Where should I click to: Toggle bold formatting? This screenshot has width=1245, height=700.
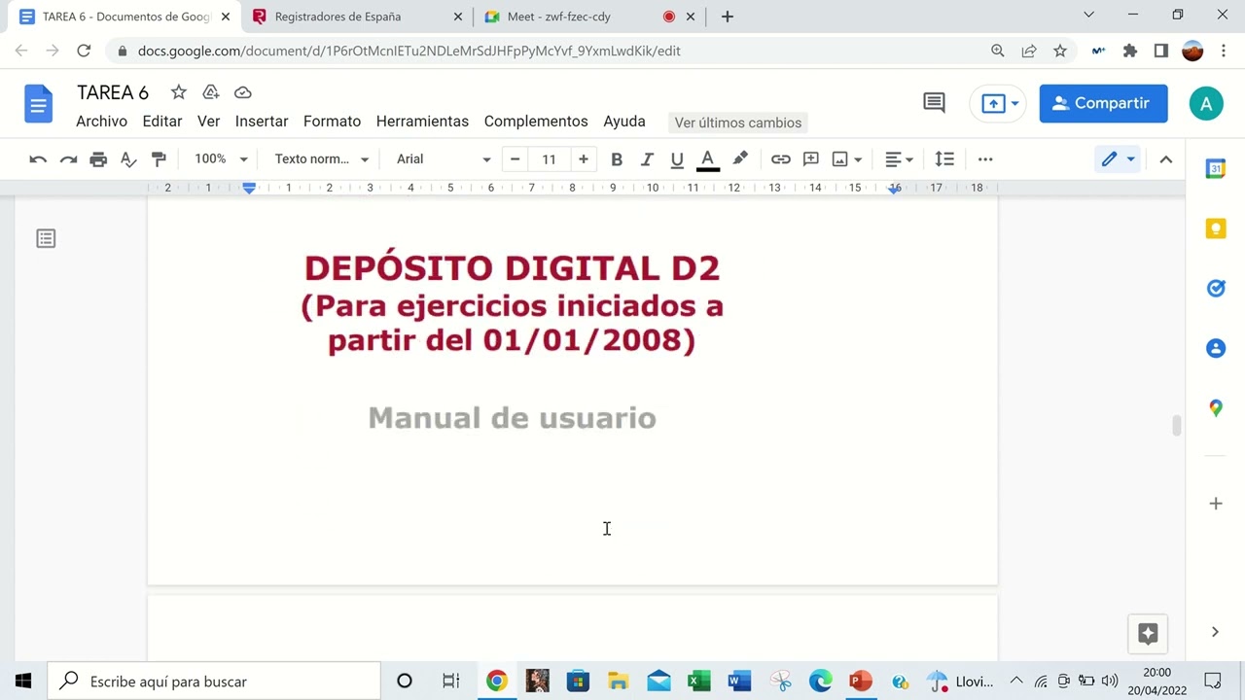[x=616, y=159]
